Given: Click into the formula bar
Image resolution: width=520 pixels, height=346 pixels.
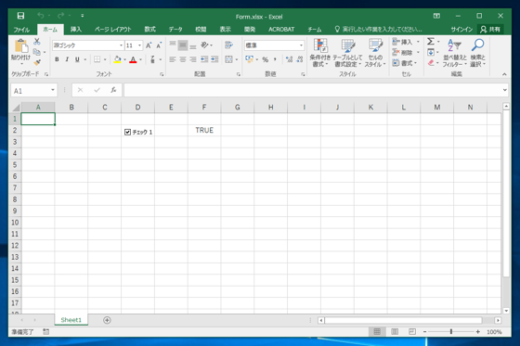Looking at the screenshot, I should pyautogui.click(x=313, y=90).
